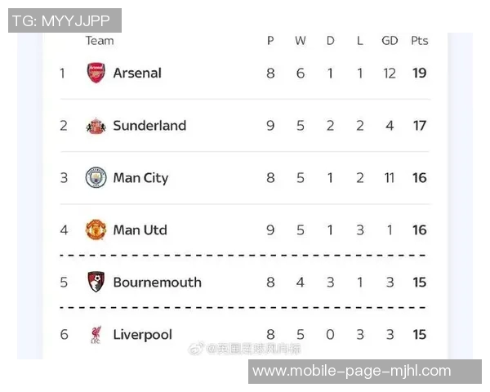
Task: Click the Man Utd club crest
Action: point(96,229)
